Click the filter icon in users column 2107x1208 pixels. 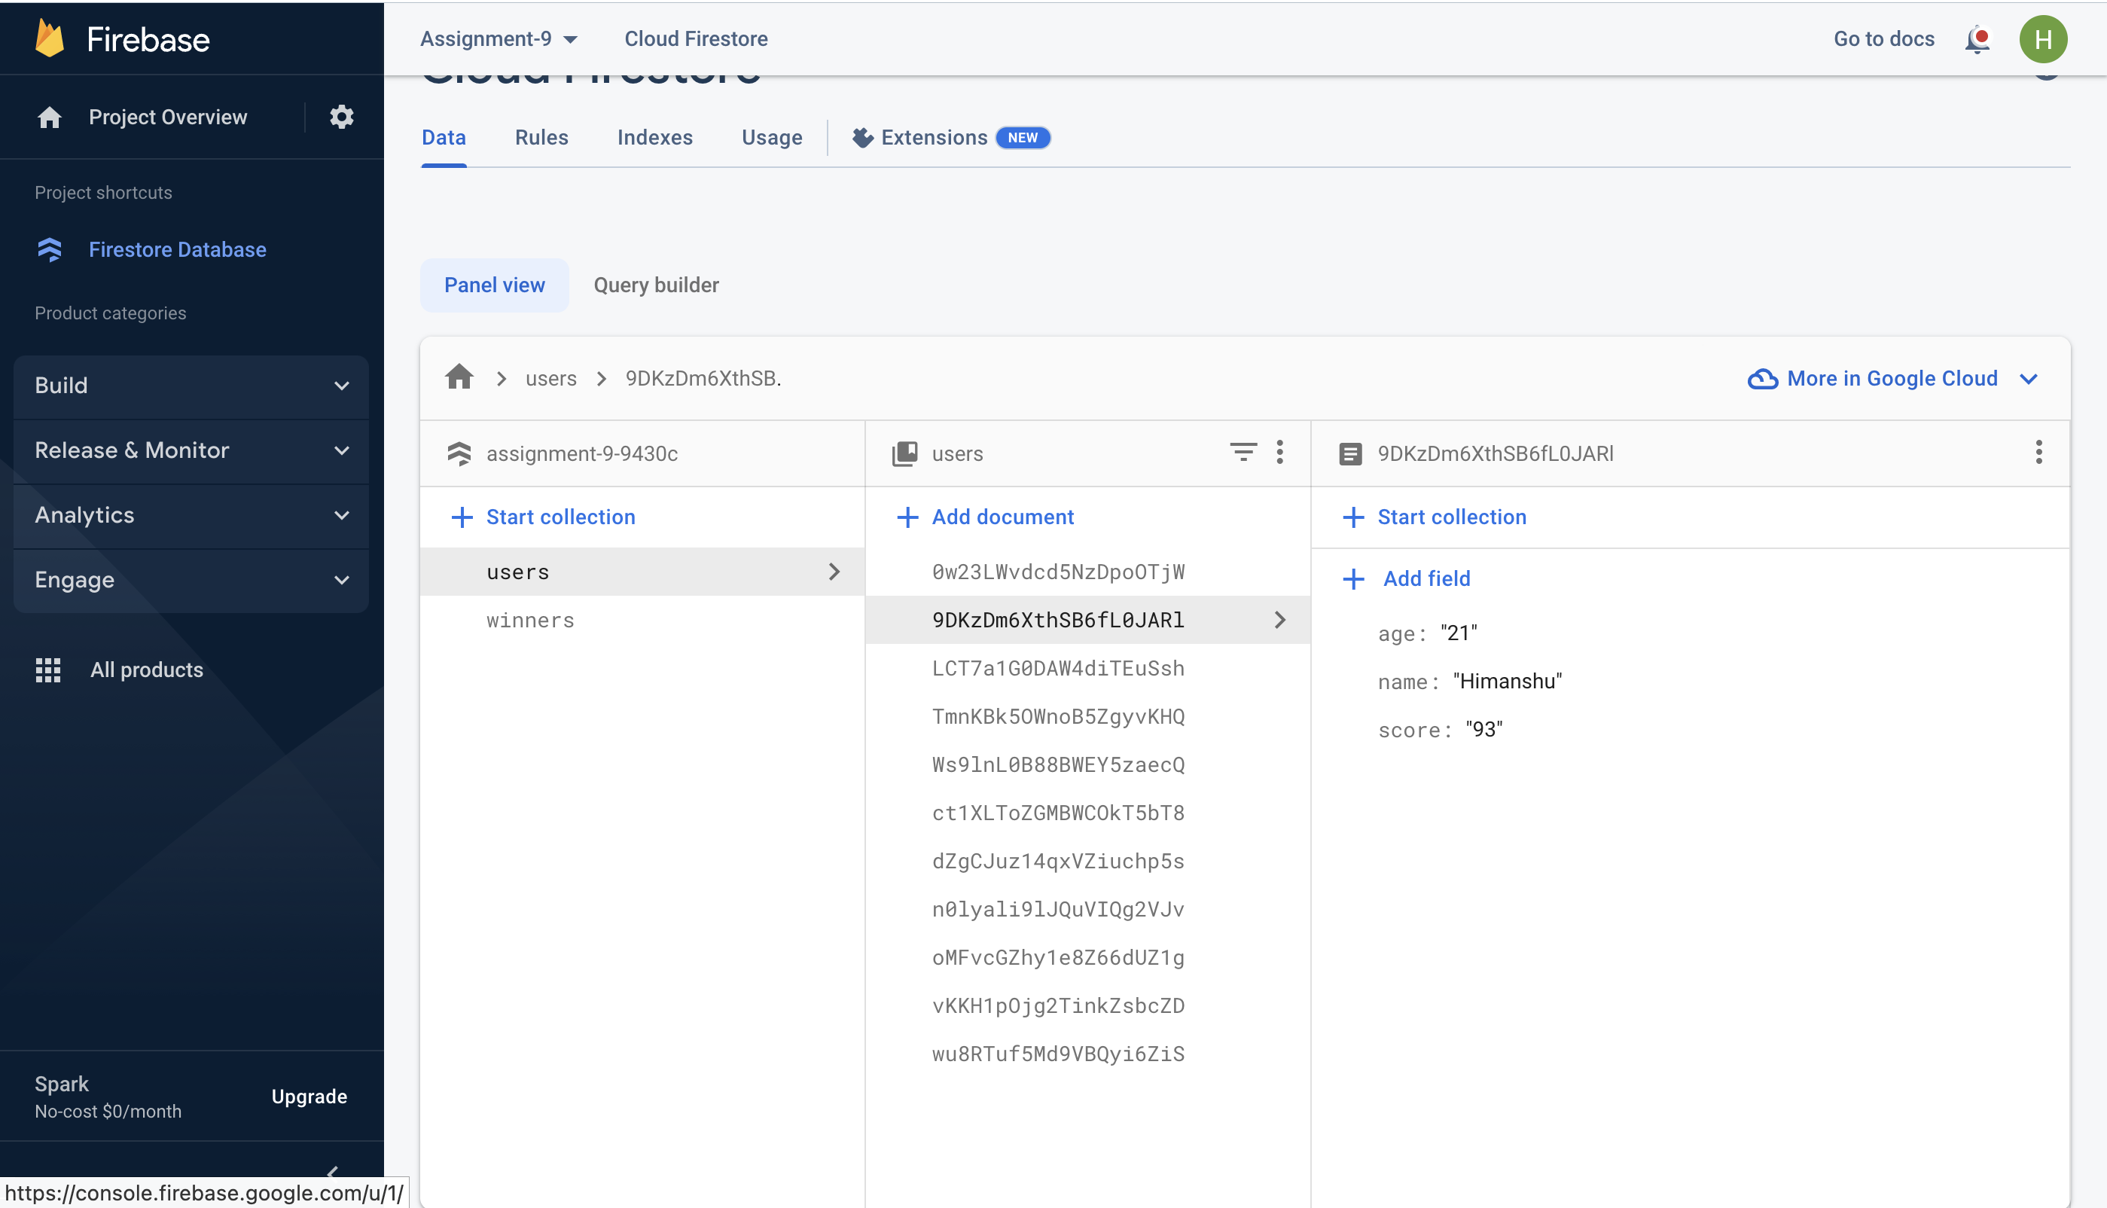coord(1243,452)
